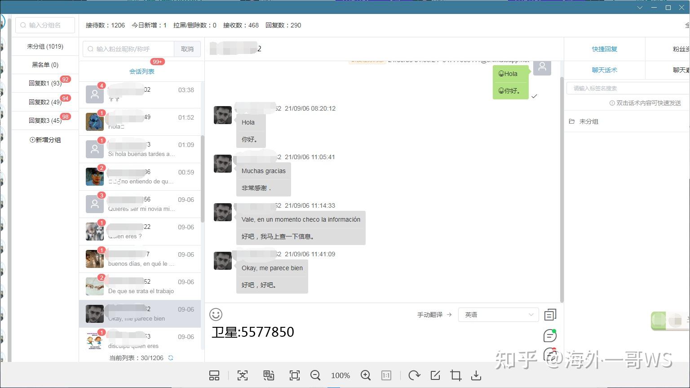Screen dimensions: 690x388
Task: Click the refresh icon next to 当前列表
Action: (171, 358)
